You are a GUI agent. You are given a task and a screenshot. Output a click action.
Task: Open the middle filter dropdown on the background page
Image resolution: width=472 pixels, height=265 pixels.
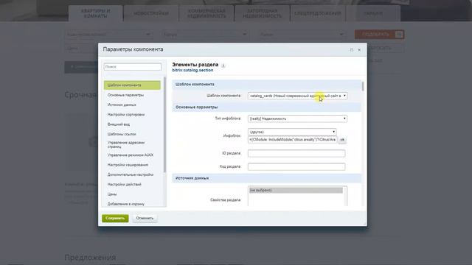[205, 35]
